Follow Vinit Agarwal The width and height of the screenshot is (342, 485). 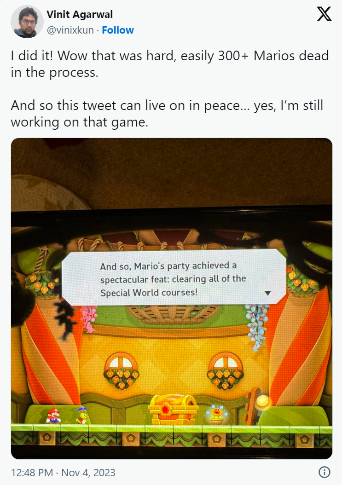coord(118,30)
